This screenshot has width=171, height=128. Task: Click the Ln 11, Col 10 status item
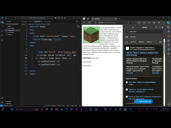[47, 106]
